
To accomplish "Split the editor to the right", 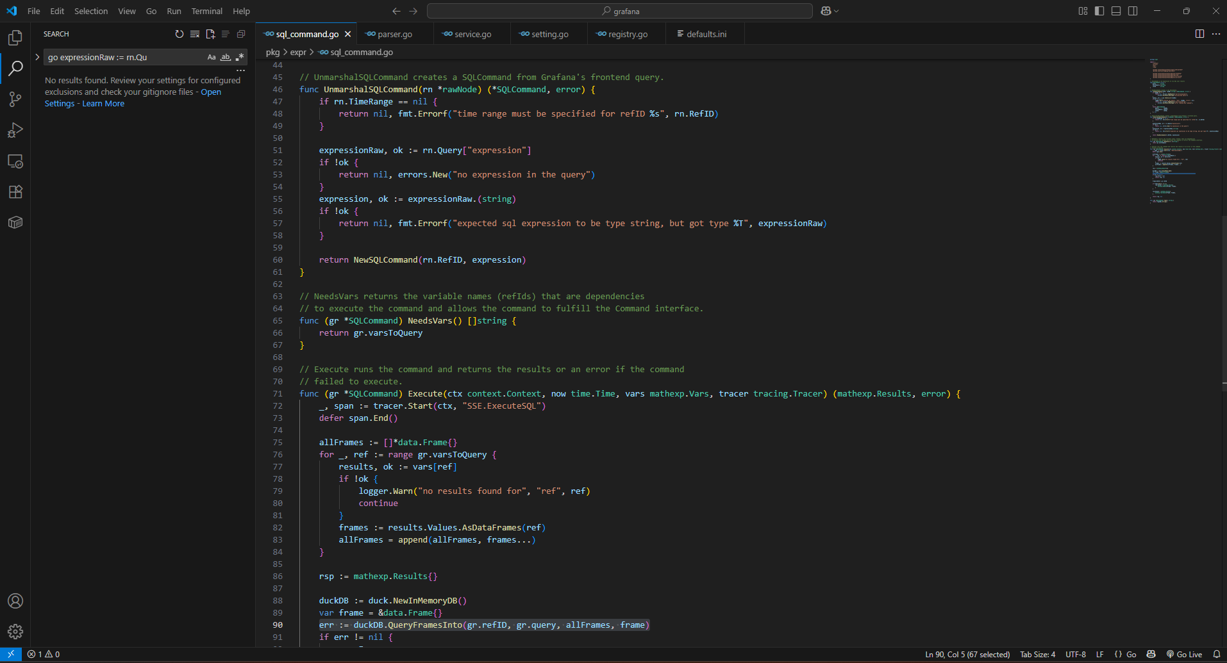I will (x=1199, y=34).
